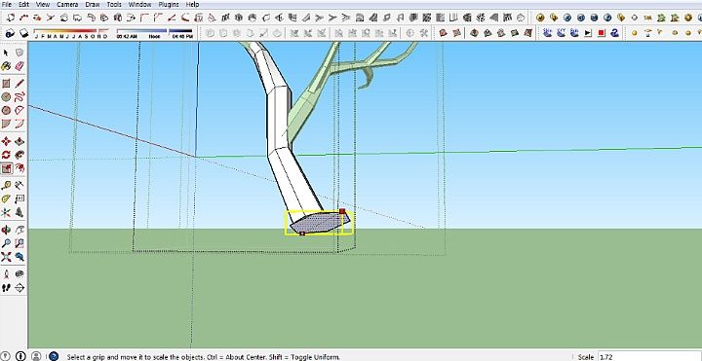Screen dimensions: 702x361
Task: Click the Zoom Extents tool
Action: [6, 257]
